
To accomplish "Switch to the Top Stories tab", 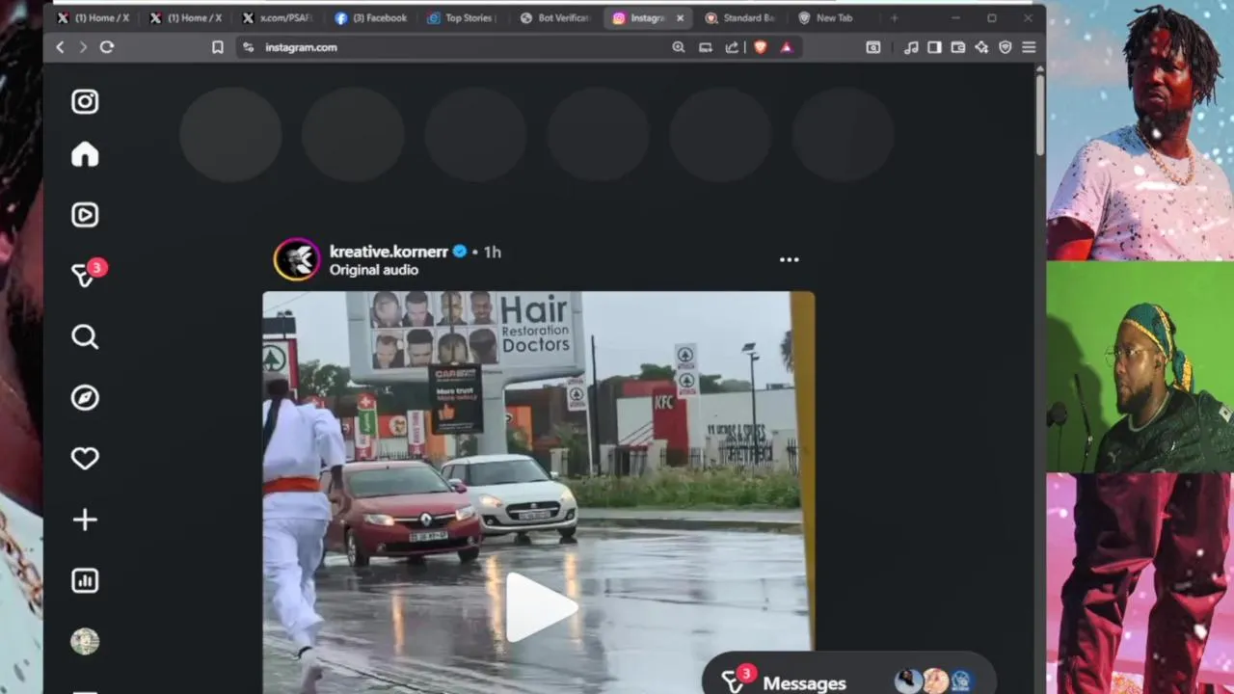I will 463,17.
